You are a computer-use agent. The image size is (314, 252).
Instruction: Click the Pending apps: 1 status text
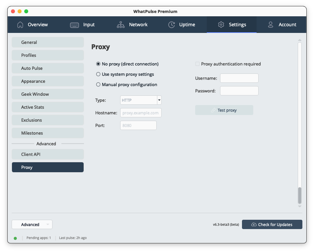click(x=39, y=238)
